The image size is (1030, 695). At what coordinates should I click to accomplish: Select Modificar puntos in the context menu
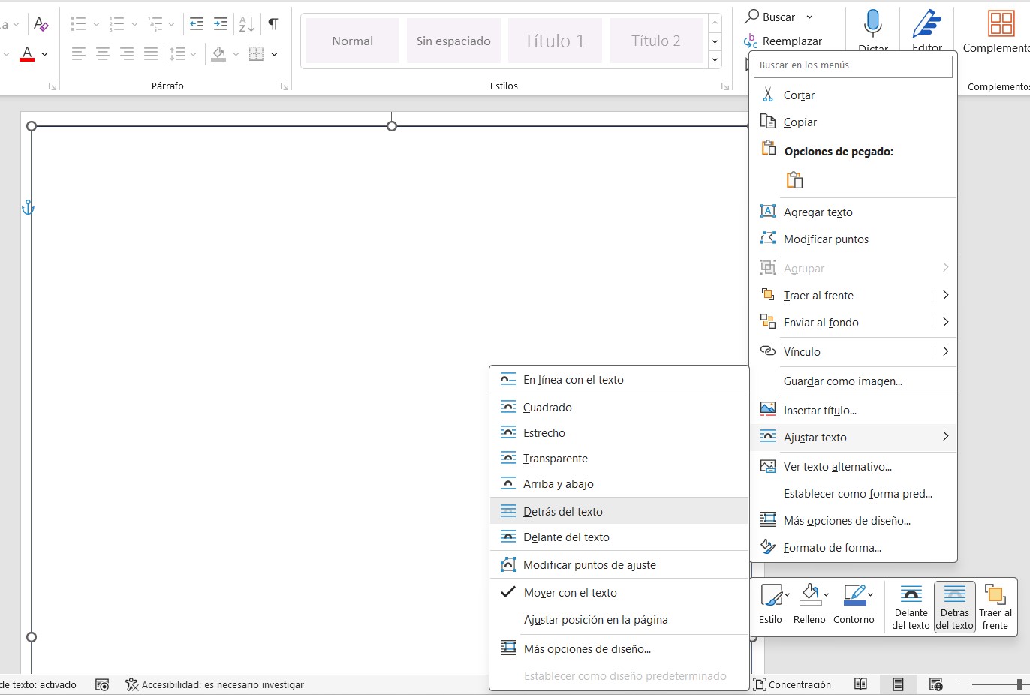click(854, 239)
